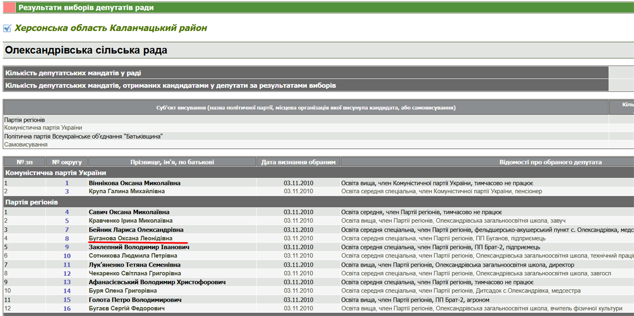The height and width of the screenshot is (316, 634).
Task: Click deputy info for Кравченко mentioning завуч
Action: pos(453,221)
